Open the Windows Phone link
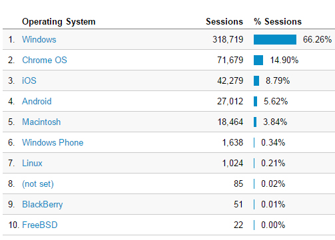Viewport: 335px width, 240px height. [x=53, y=142]
